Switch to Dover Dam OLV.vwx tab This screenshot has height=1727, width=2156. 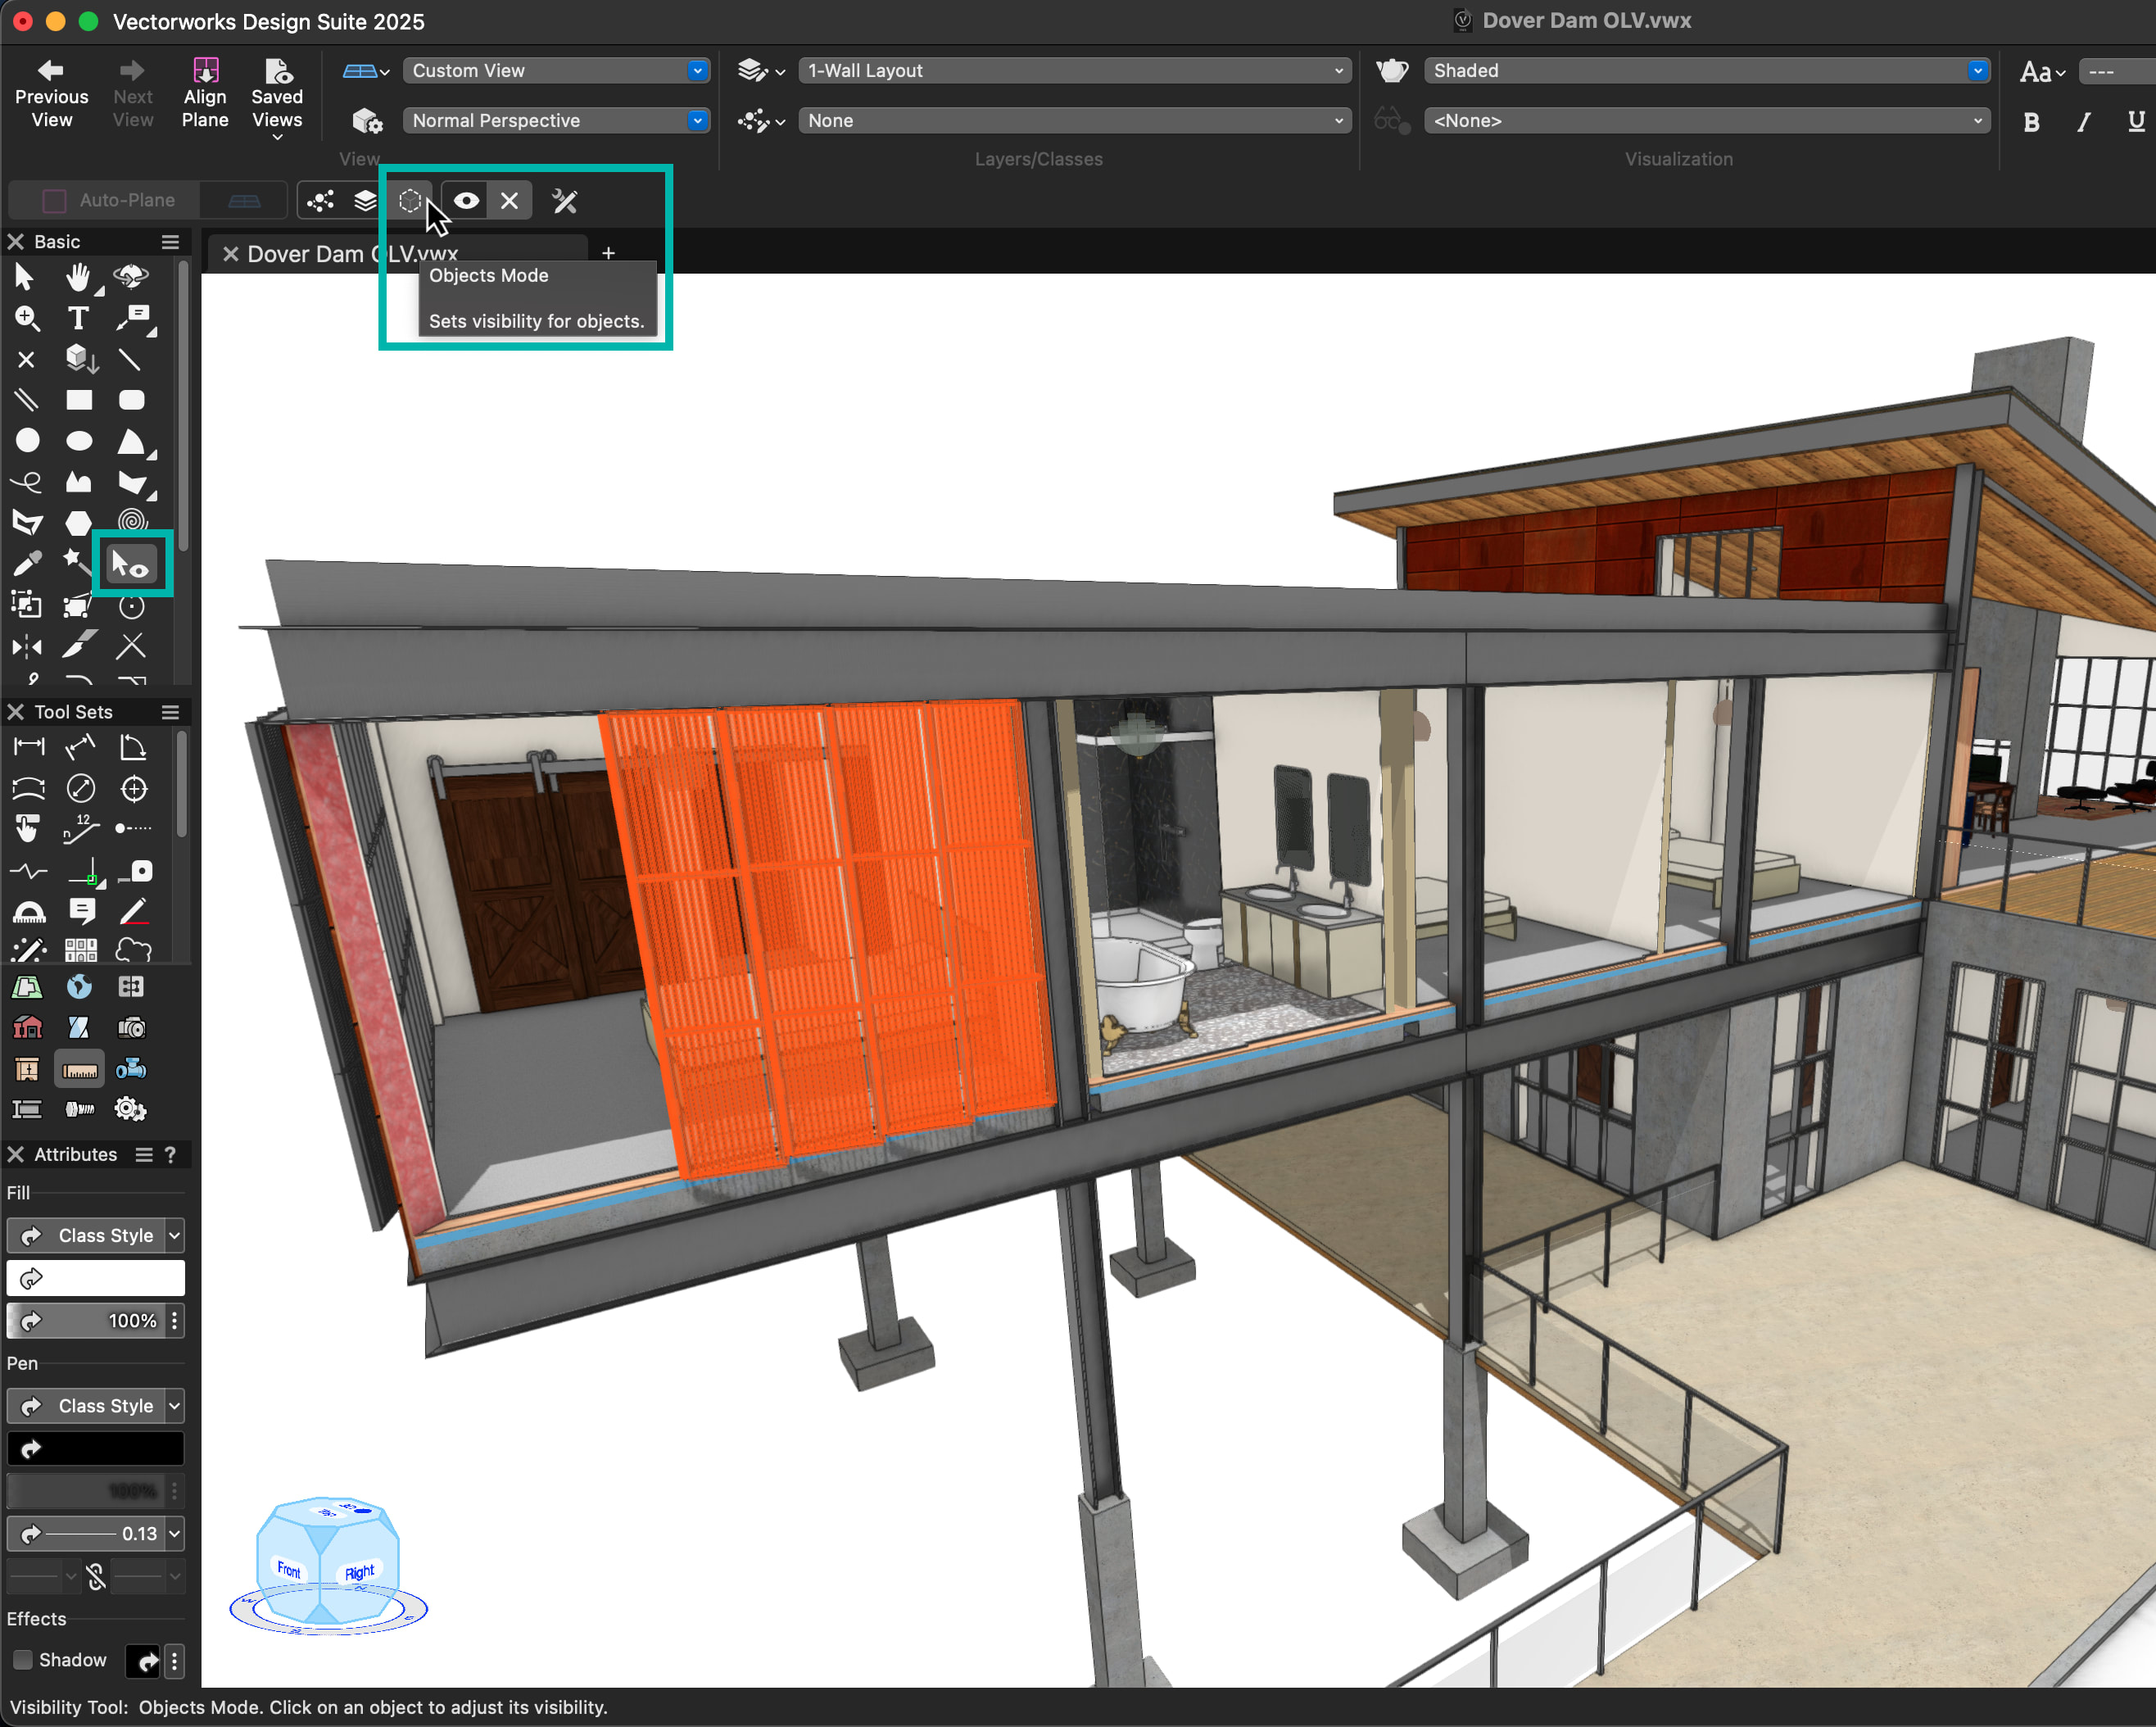(352, 254)
